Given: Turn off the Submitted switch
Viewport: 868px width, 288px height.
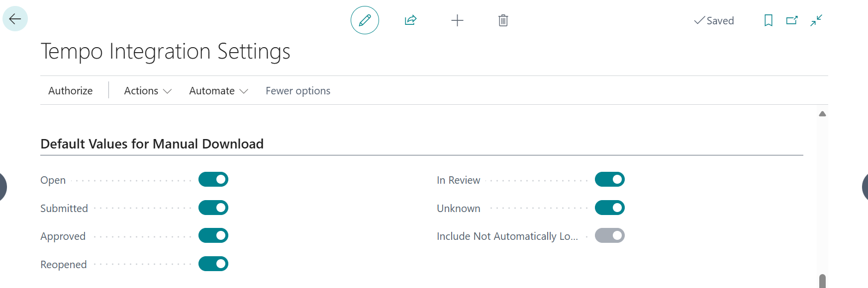Looking at the screenshot, I should [x=213, y=208].
